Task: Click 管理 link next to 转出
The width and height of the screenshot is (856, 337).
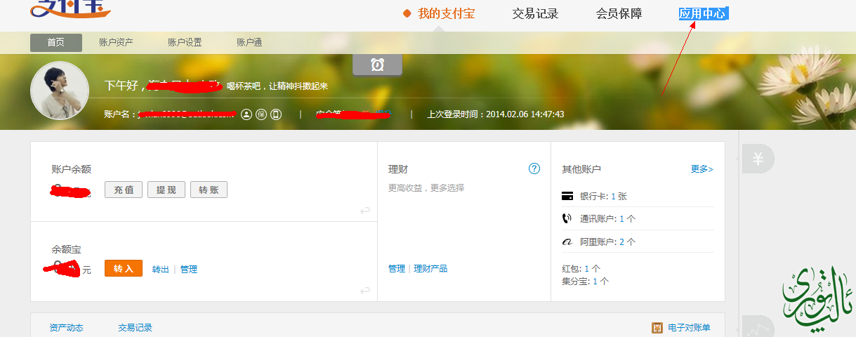Action: pyautogui.click(x=189, y=269)
